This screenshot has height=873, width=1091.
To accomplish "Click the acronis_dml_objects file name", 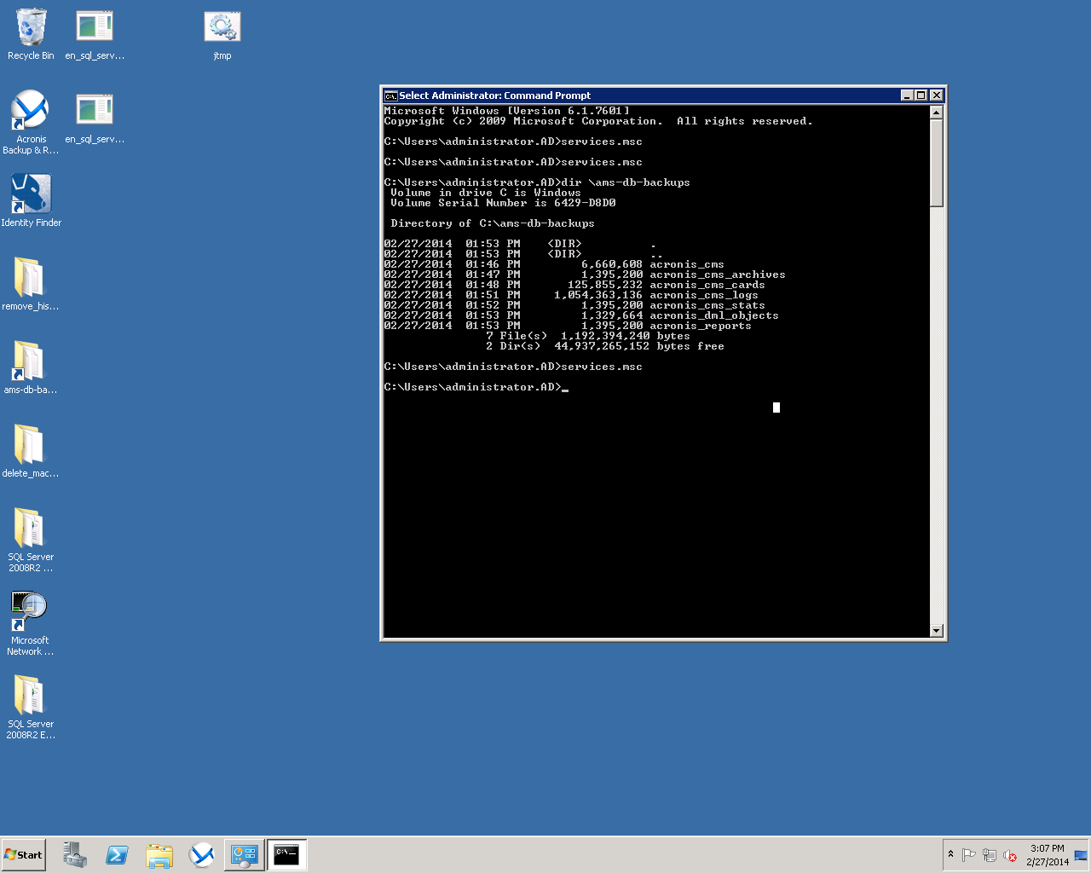I will (714, 315).
